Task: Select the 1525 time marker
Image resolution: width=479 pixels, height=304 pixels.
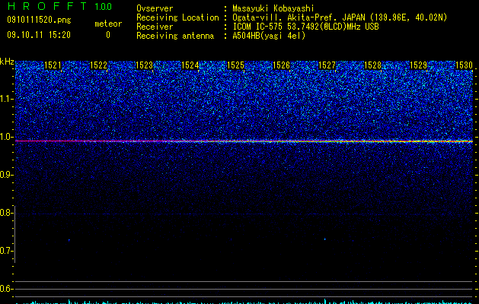Action: (x=236, y=65)
